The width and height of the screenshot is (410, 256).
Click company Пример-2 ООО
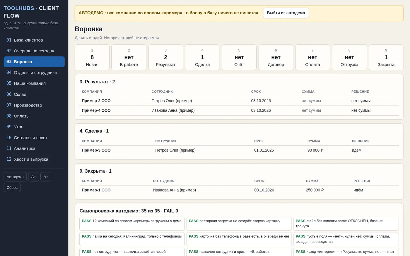pos(96,101)
